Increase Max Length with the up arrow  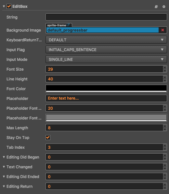click(x=165, y=126)
